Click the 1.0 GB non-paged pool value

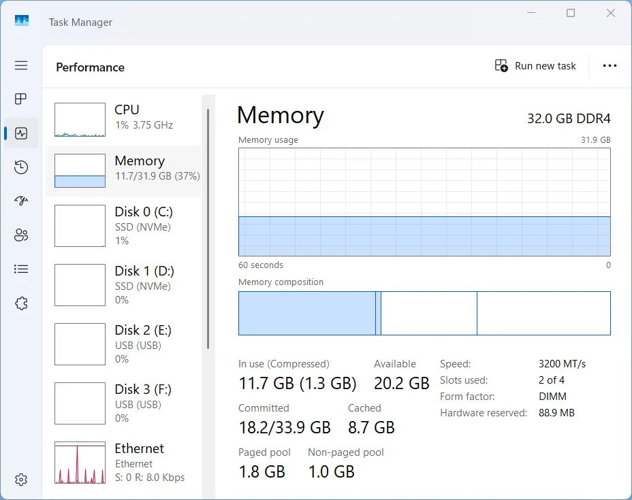pyautogui.click(x=331, y=471)
